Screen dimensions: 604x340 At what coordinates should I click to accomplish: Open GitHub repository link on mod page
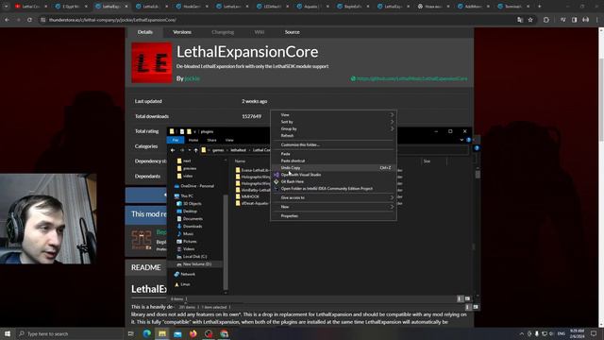click(409, 78)
